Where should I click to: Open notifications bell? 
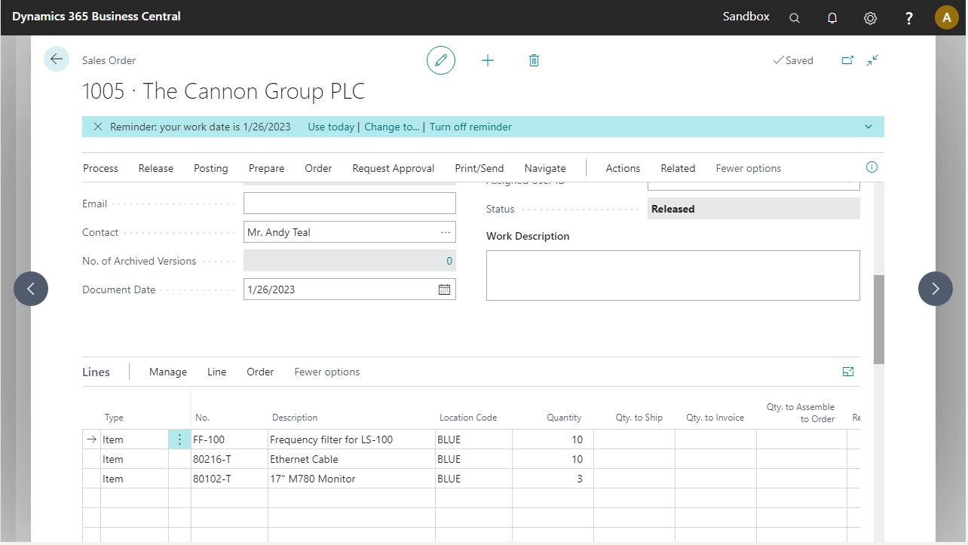click(x=832, y=17)
